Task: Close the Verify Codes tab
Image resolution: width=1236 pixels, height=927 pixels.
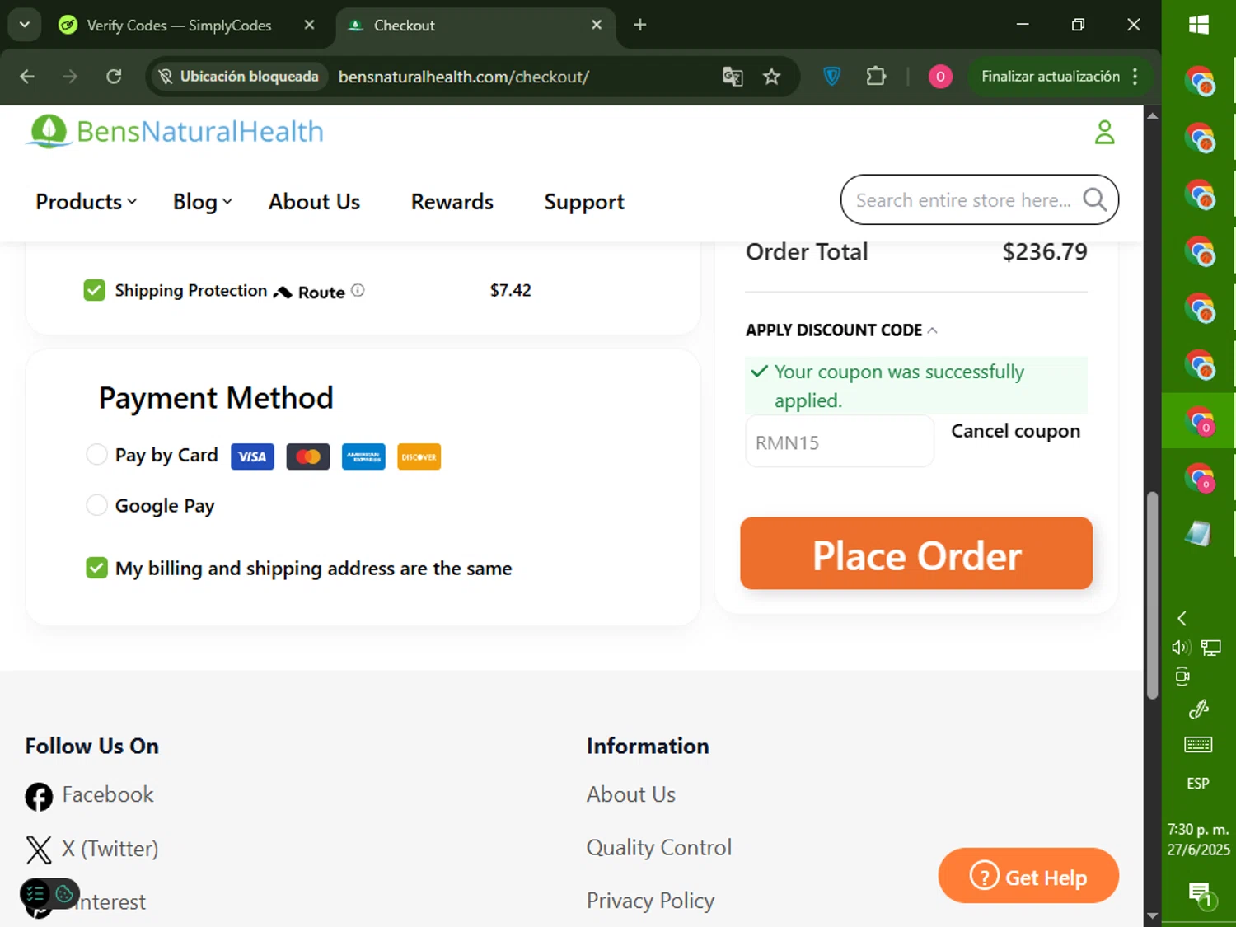Action: (309, 25)
